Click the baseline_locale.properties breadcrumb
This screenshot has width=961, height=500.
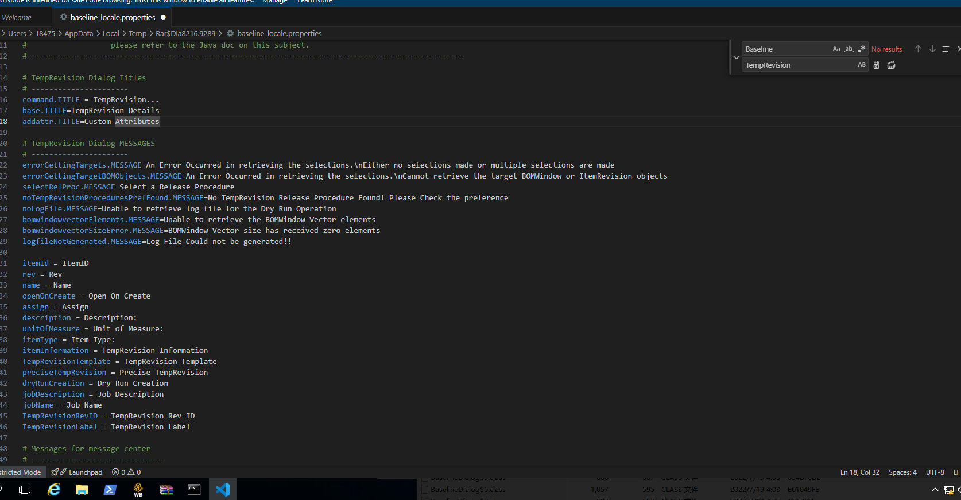coord(279,33)
